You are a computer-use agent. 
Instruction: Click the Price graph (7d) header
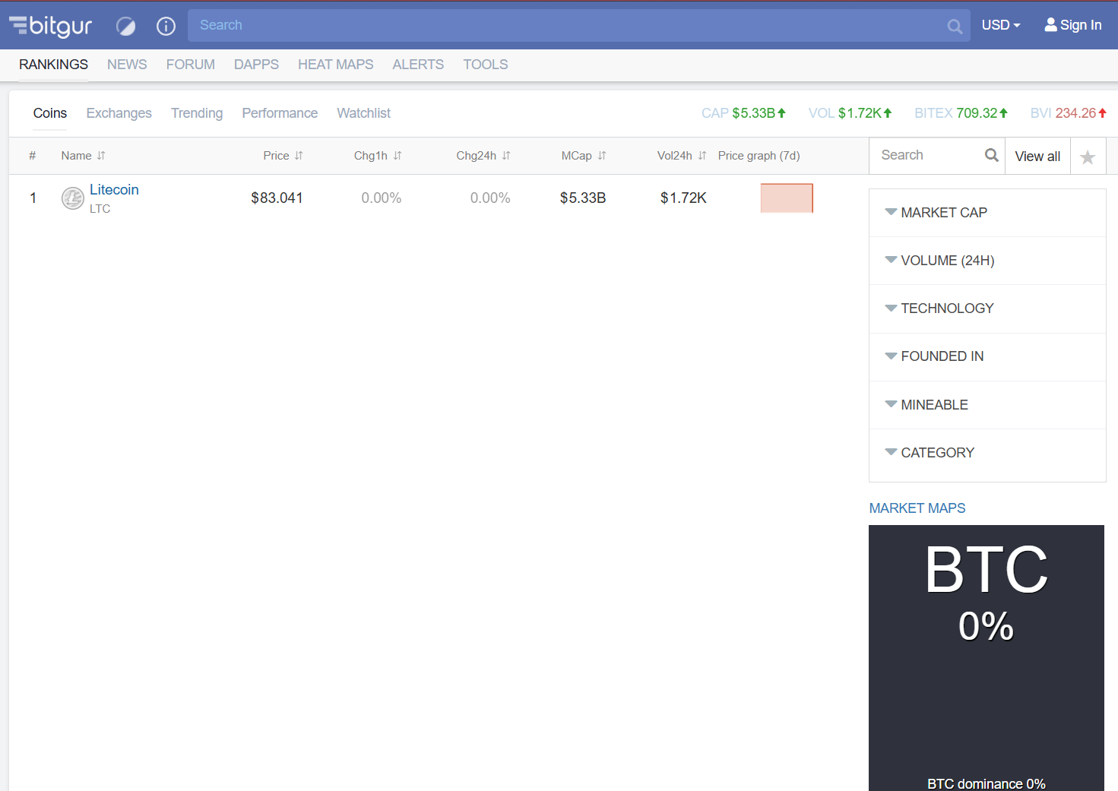click(x=759, y=156)
